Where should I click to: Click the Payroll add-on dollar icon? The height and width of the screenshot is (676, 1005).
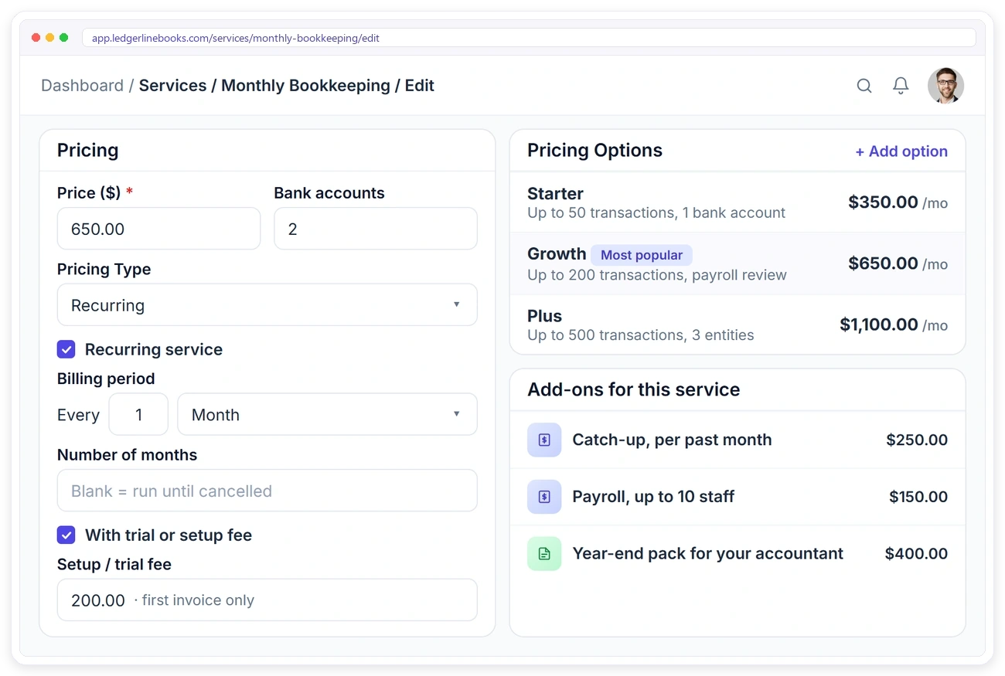click(544, 497)
